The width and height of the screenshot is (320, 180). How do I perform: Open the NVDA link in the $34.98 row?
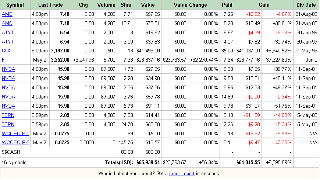click(x=8, y=78)
